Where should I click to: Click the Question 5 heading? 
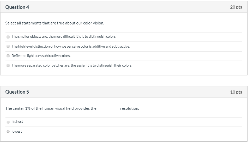[17, 92]
